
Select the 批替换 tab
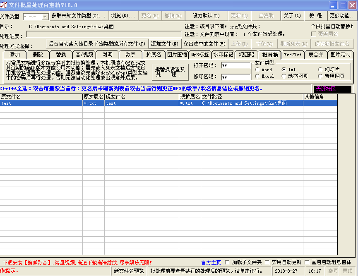270,55
